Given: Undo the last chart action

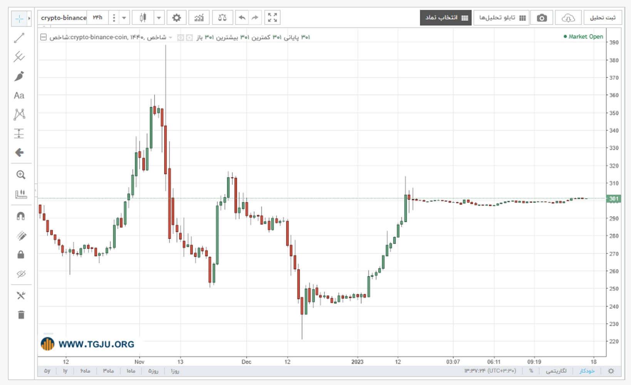Looking at the screenshot, I should tap(242, 18).
